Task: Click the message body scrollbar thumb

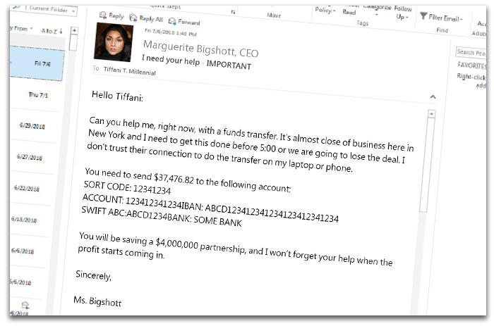Action: tap(427, 165)
